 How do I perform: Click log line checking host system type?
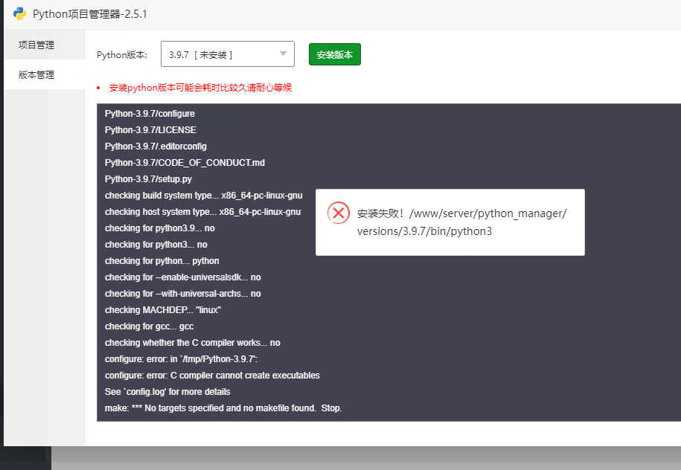pyautogui.click(x=202, y=212)
